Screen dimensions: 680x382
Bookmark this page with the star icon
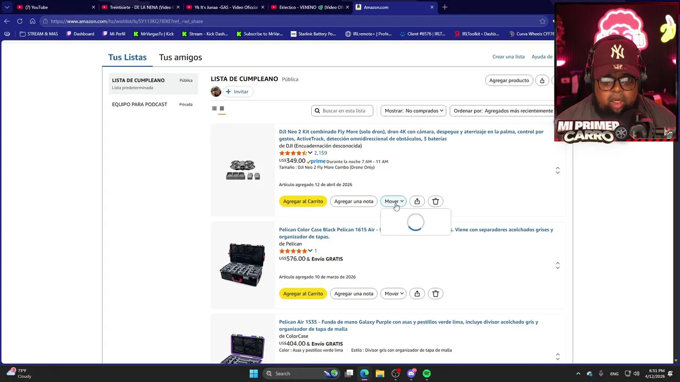[542, 21]
